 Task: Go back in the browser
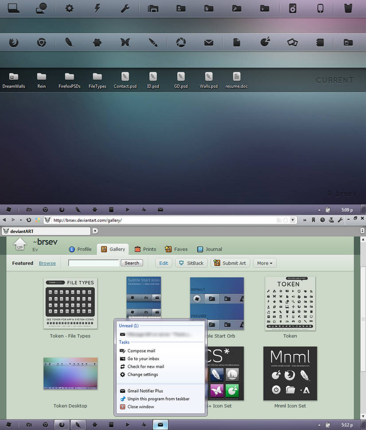[x=4, y=220]
